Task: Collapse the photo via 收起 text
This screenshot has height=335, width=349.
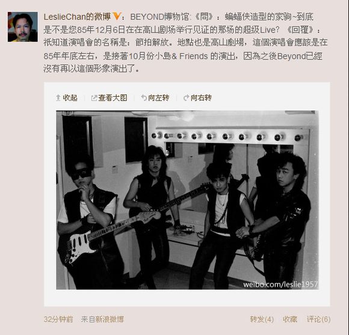Action: click(x=70, y=98)
